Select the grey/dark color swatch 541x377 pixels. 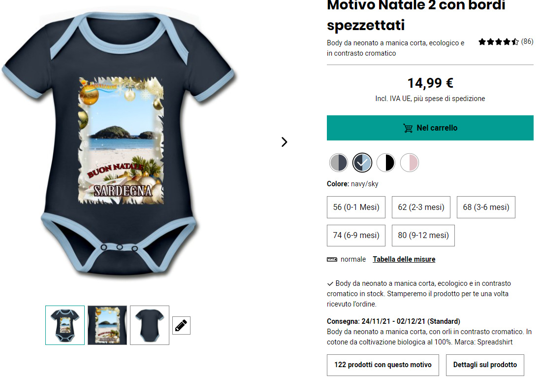click(x=339, y=163)
